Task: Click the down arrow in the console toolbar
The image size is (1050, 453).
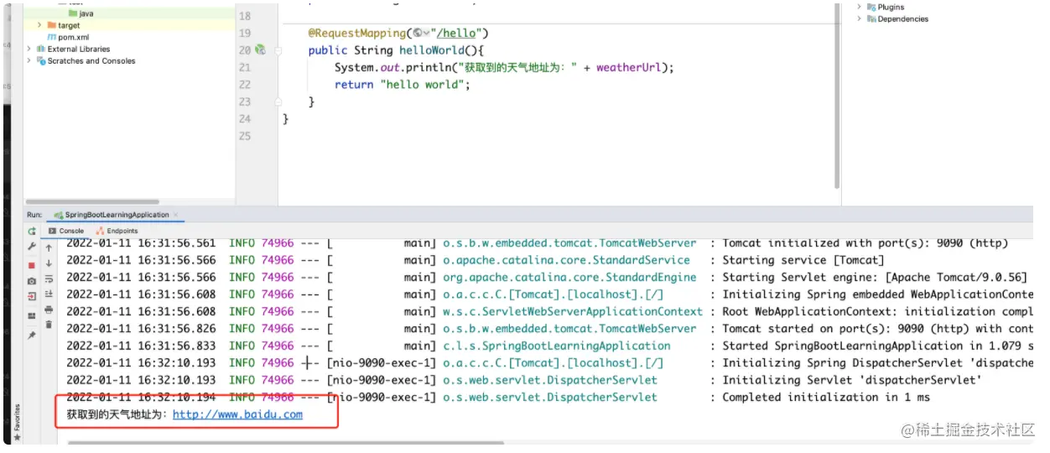Action: (49, 263)
